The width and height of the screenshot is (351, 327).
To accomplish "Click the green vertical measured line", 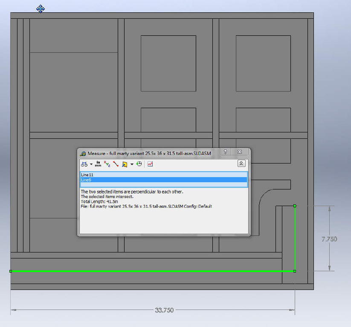I will (295, 238).
